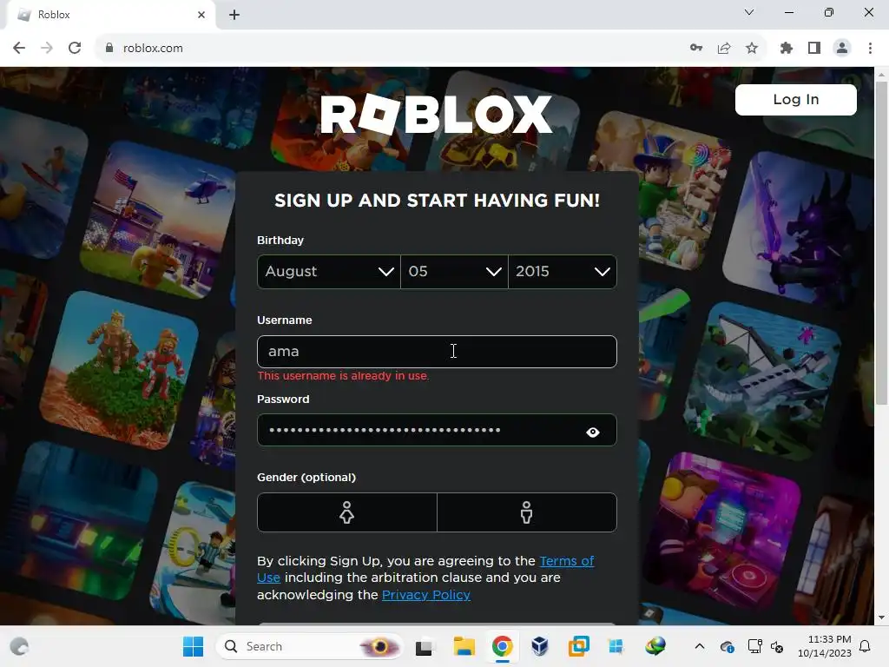This screenshot has height=667, width=889.
Task: Click the ROBLOX logo
Action: (436, 114)
